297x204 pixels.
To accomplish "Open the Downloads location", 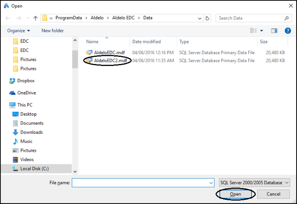I will [31, 132].
